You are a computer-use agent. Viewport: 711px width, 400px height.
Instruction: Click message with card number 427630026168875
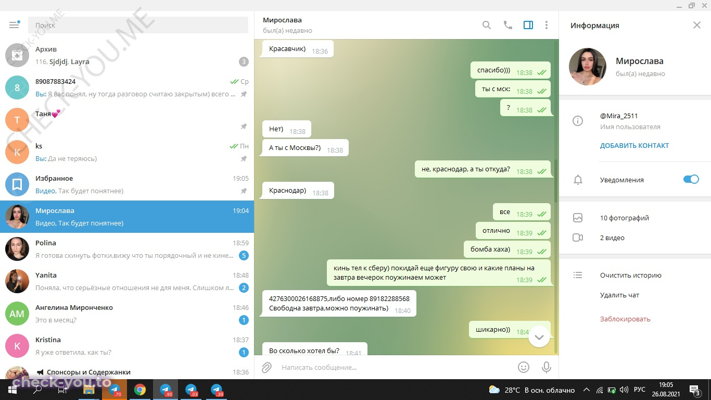click(x=339, y=303)
